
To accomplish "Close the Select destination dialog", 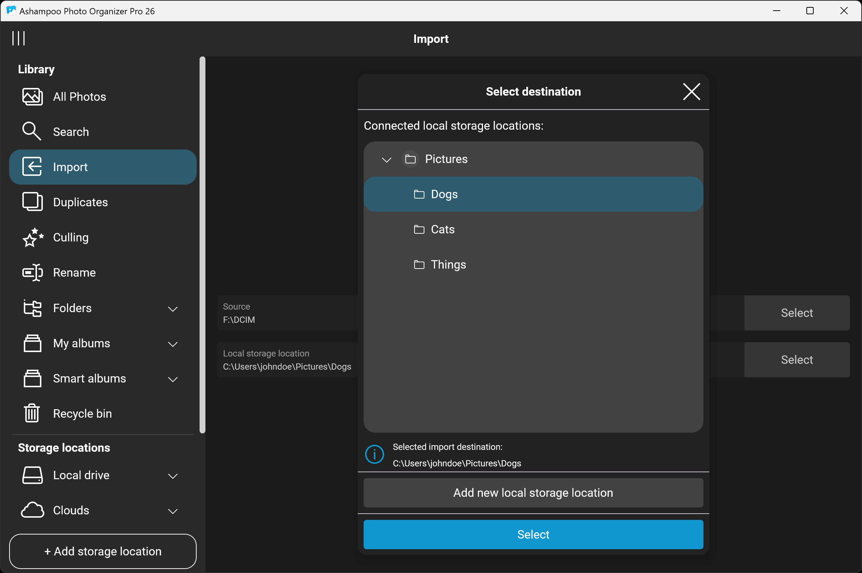I will (x=691, y=92).
